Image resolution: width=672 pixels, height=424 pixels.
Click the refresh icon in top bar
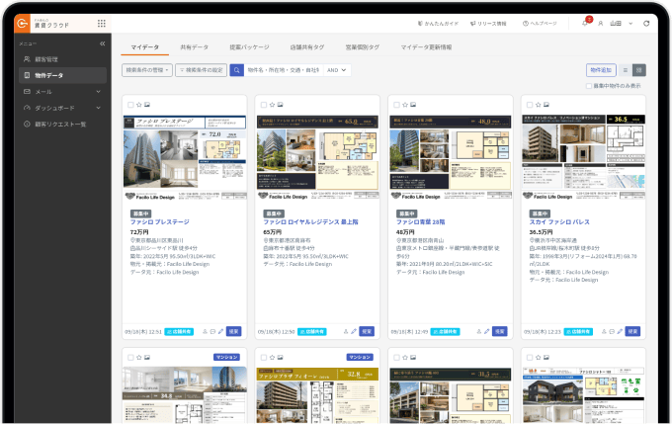tap(646, 24)
